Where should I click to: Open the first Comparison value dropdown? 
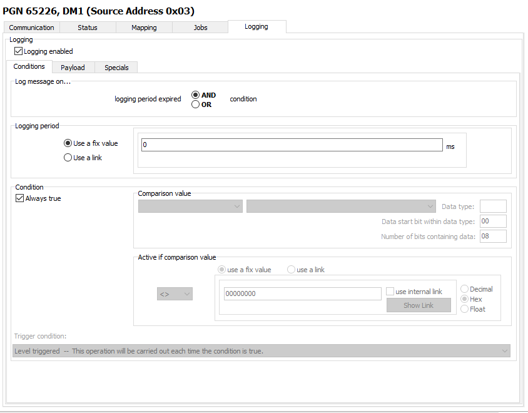pyautogui.click(x=190, y=206)
